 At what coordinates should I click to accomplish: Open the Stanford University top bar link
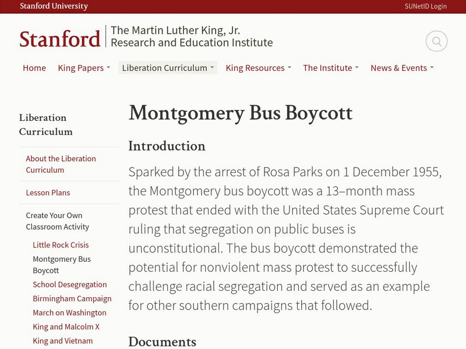coord(54,6)
